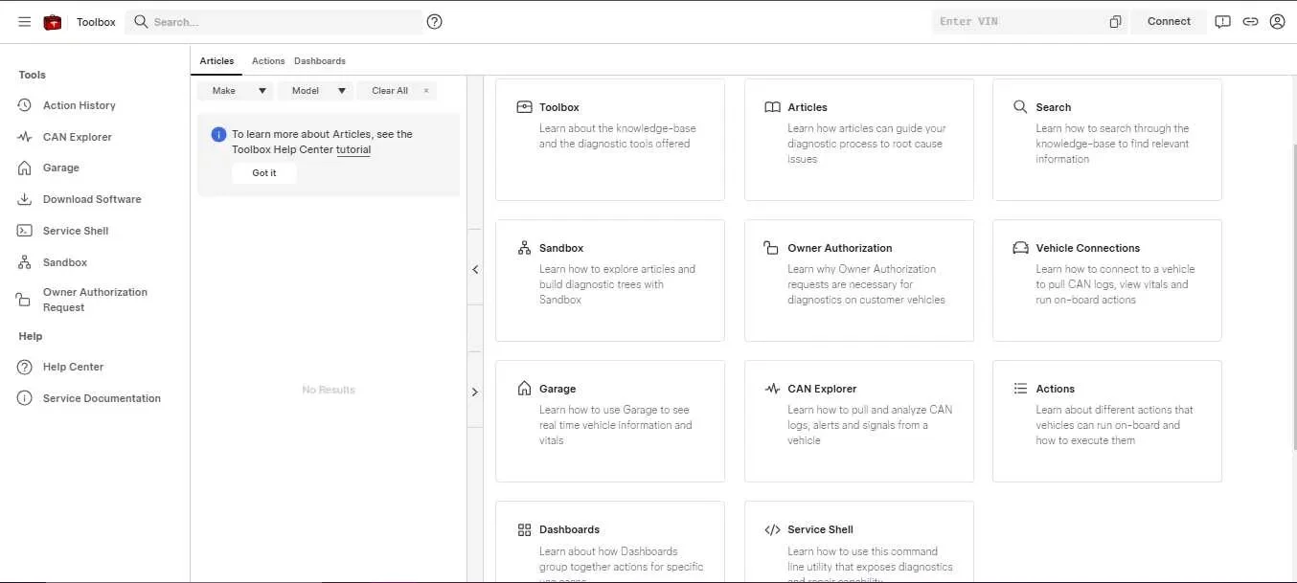
Task: Click the Help Center sidebar label
Action: tap(73, 367)
